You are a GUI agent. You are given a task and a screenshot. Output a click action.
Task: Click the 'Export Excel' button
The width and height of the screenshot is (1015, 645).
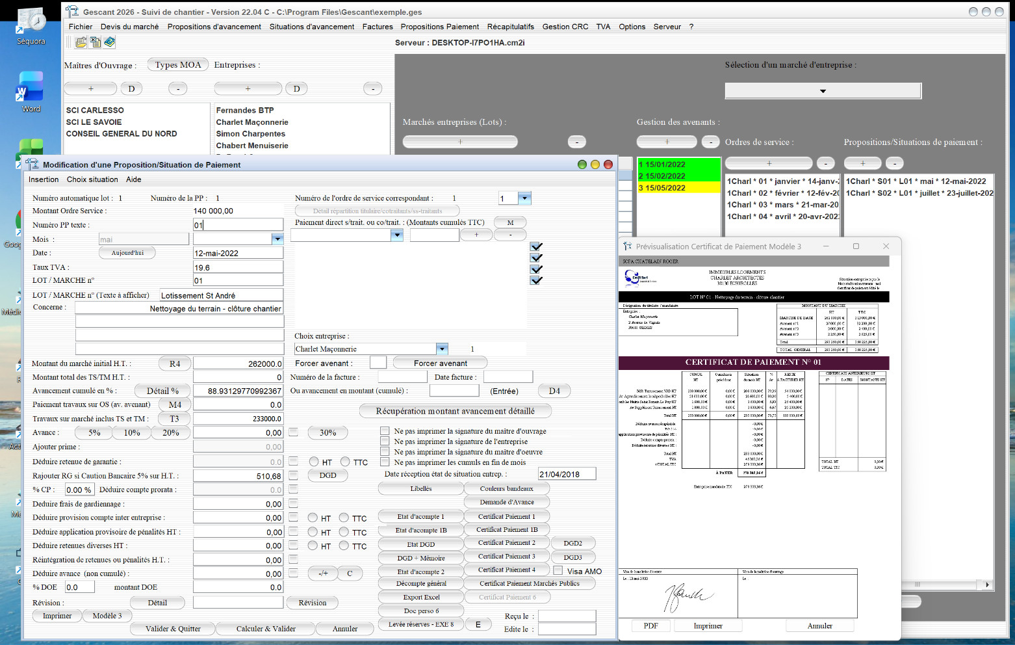[x=421, y=597]
